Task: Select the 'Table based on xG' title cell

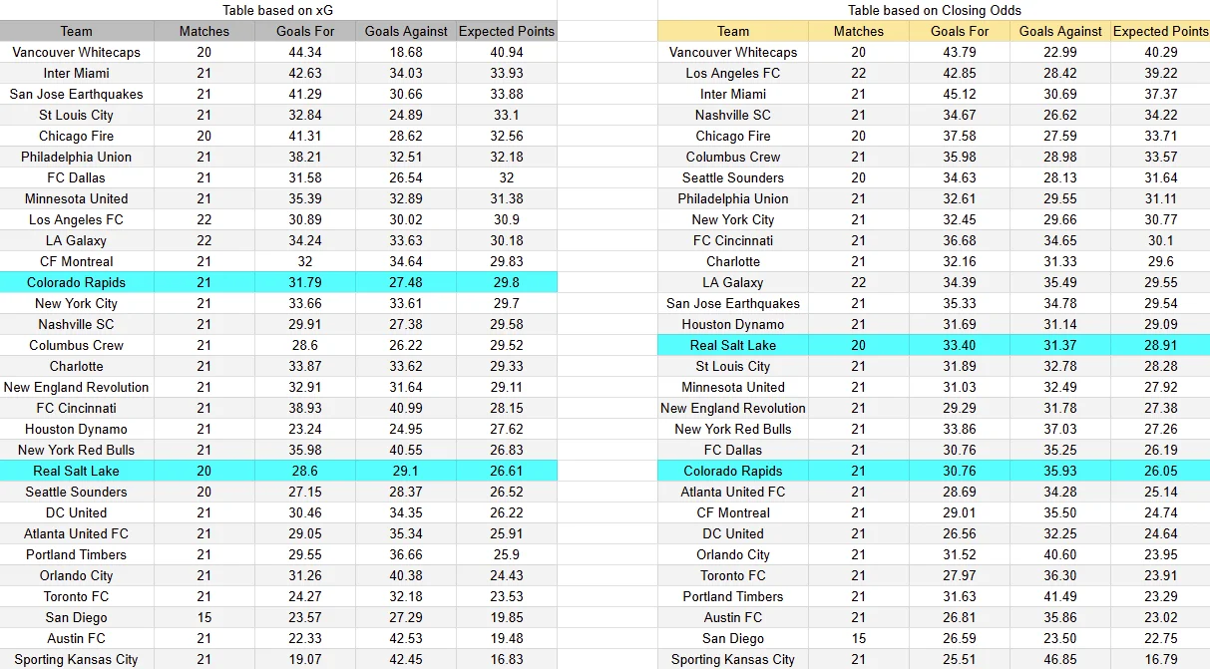Action: [278, 10]
